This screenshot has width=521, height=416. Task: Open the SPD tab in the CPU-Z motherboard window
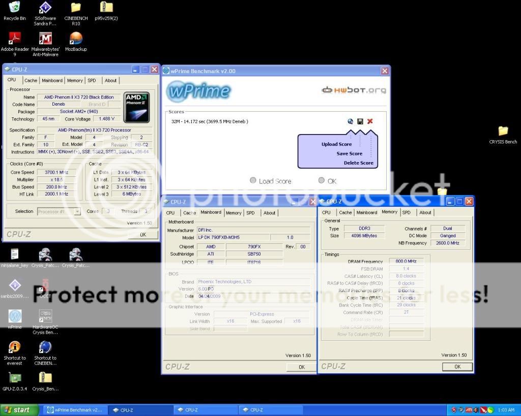coord(250,213)
